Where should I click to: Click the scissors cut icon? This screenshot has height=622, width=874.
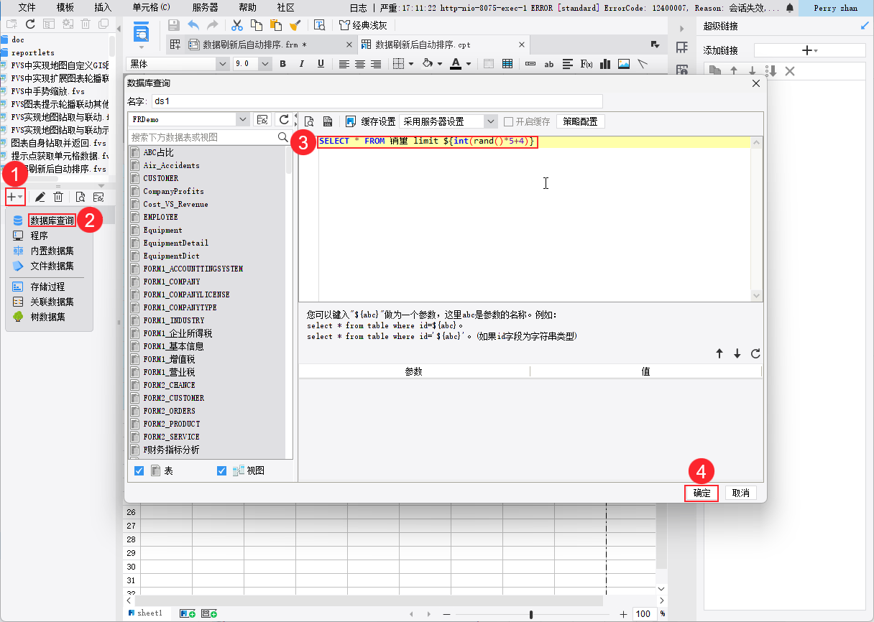point(237,25)
